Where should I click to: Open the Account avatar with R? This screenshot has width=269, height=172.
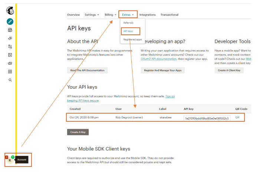coord(10,160)
